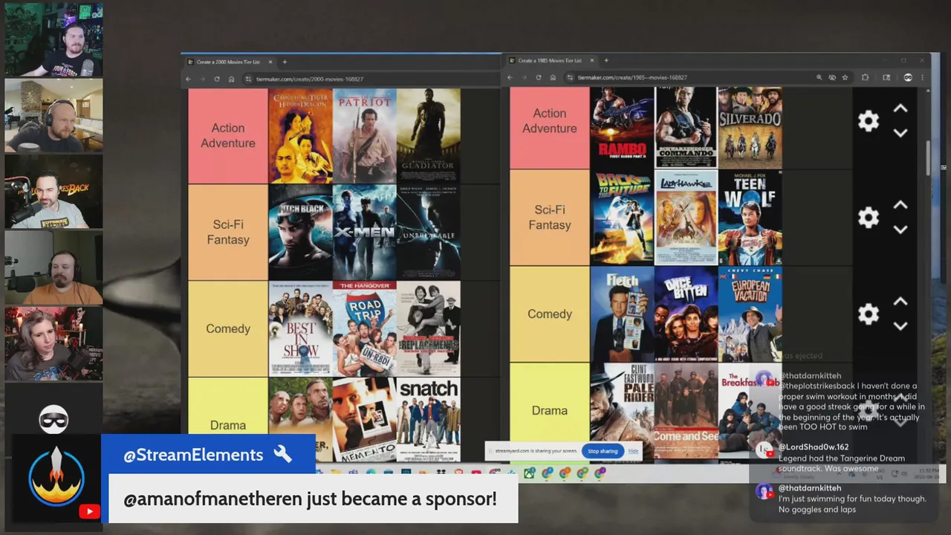Click the crossed-eye tracking icon in address bar
The image size is (951, 535).
click(832, 77)
